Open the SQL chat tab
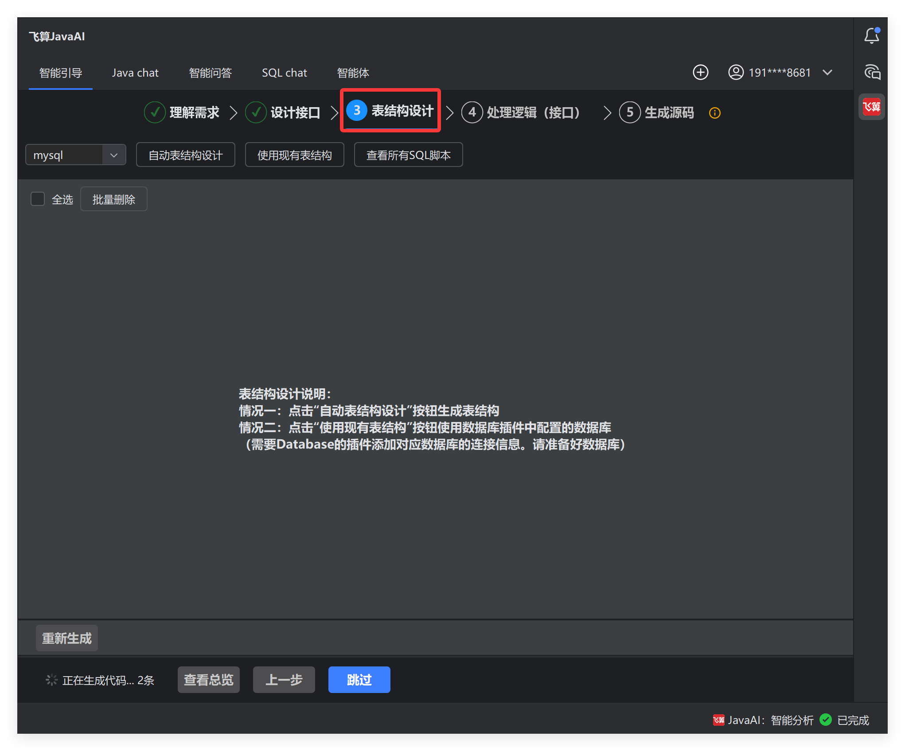Image resolution: width=905 pixels, height=751 pixels. click(x=284, y=73)
